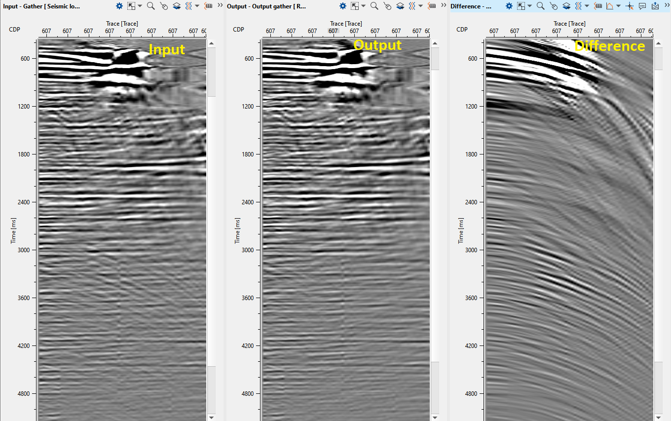671x421 pixels.
Task: Click the 'Time [ms]' axis label in the Difference panel
Action: point(461,230)
